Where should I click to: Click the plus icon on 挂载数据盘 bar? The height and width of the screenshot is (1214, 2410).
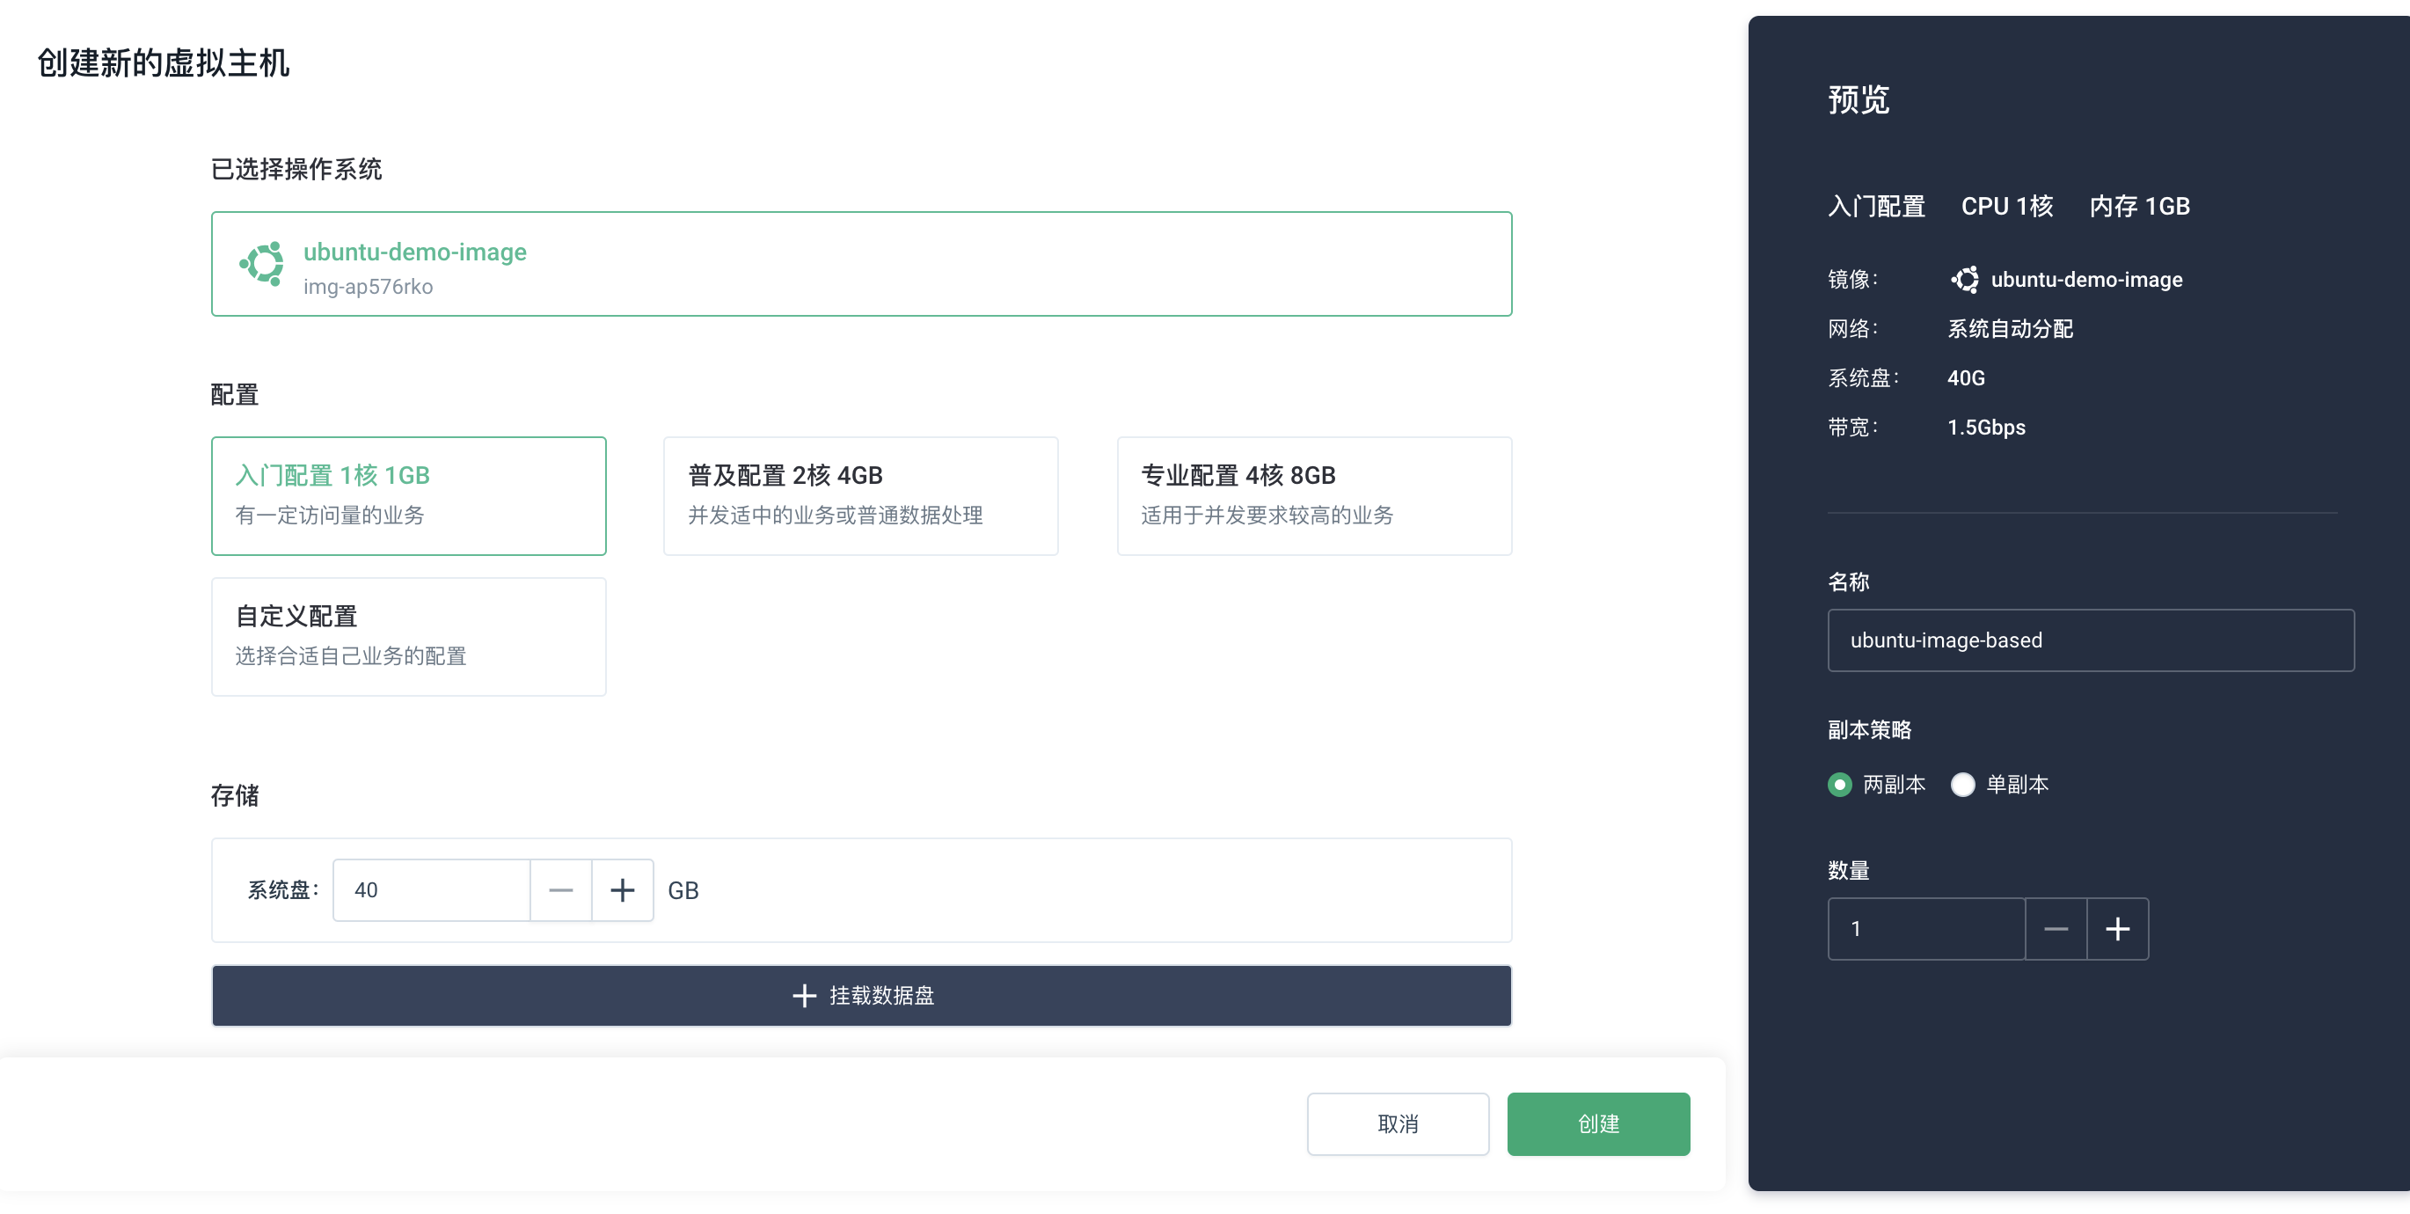(804, 996)
